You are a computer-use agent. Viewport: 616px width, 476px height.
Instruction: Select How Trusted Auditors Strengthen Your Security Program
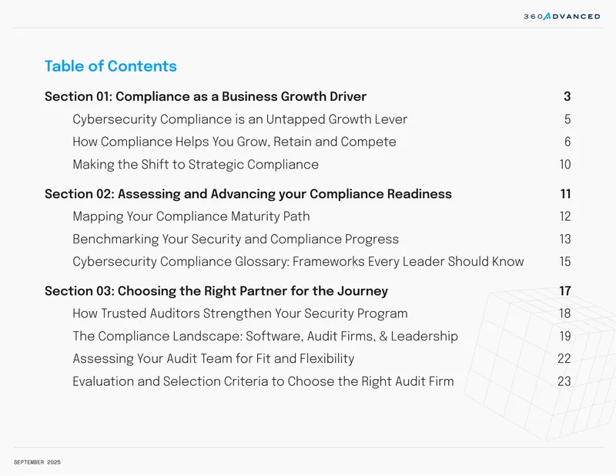click(240, 313)
